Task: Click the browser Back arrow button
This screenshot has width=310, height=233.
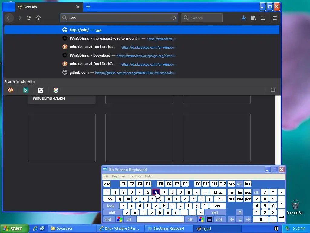Action: pyautogui.click(x=9, y=18)
